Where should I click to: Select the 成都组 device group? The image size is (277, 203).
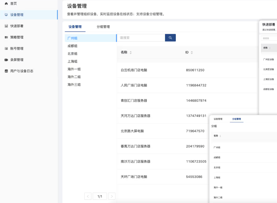point(72,46)
